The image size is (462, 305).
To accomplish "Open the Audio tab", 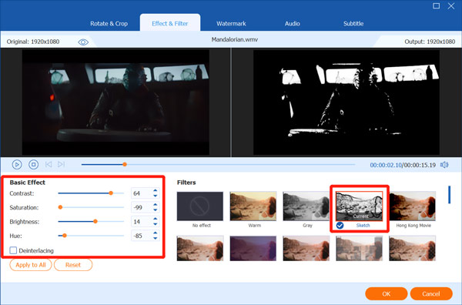I will [293, 24].
